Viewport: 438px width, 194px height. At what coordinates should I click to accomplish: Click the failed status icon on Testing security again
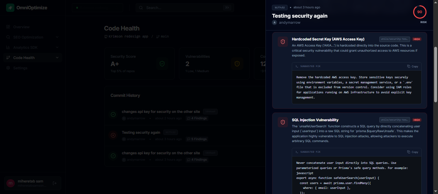coord(113,135)
